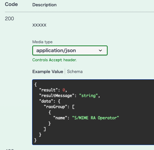Select the Example Value tab
Viewport: 154px width, 150px height.
(x=48, y=72)
